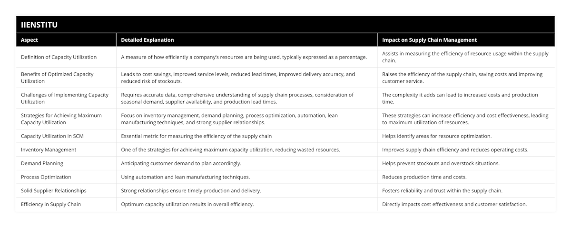This screenshot has height=227, width=571.
Task: Select the Definition of Capacity Utilization cell
Action: [59, 57]
